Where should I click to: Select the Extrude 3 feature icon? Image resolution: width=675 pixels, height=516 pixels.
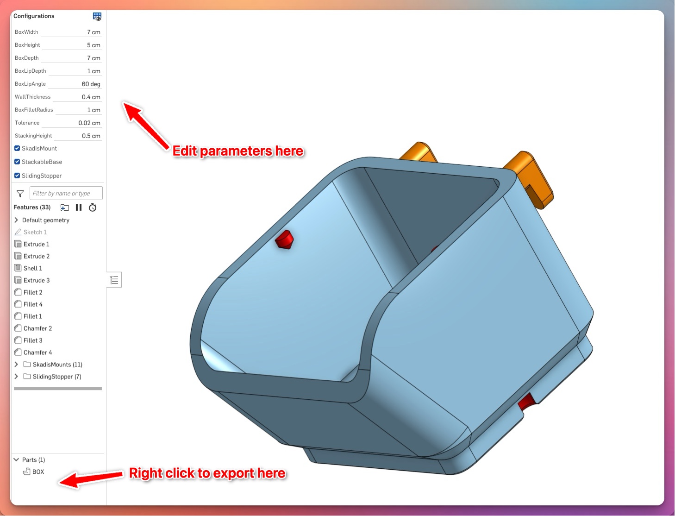tap(18, 280)
